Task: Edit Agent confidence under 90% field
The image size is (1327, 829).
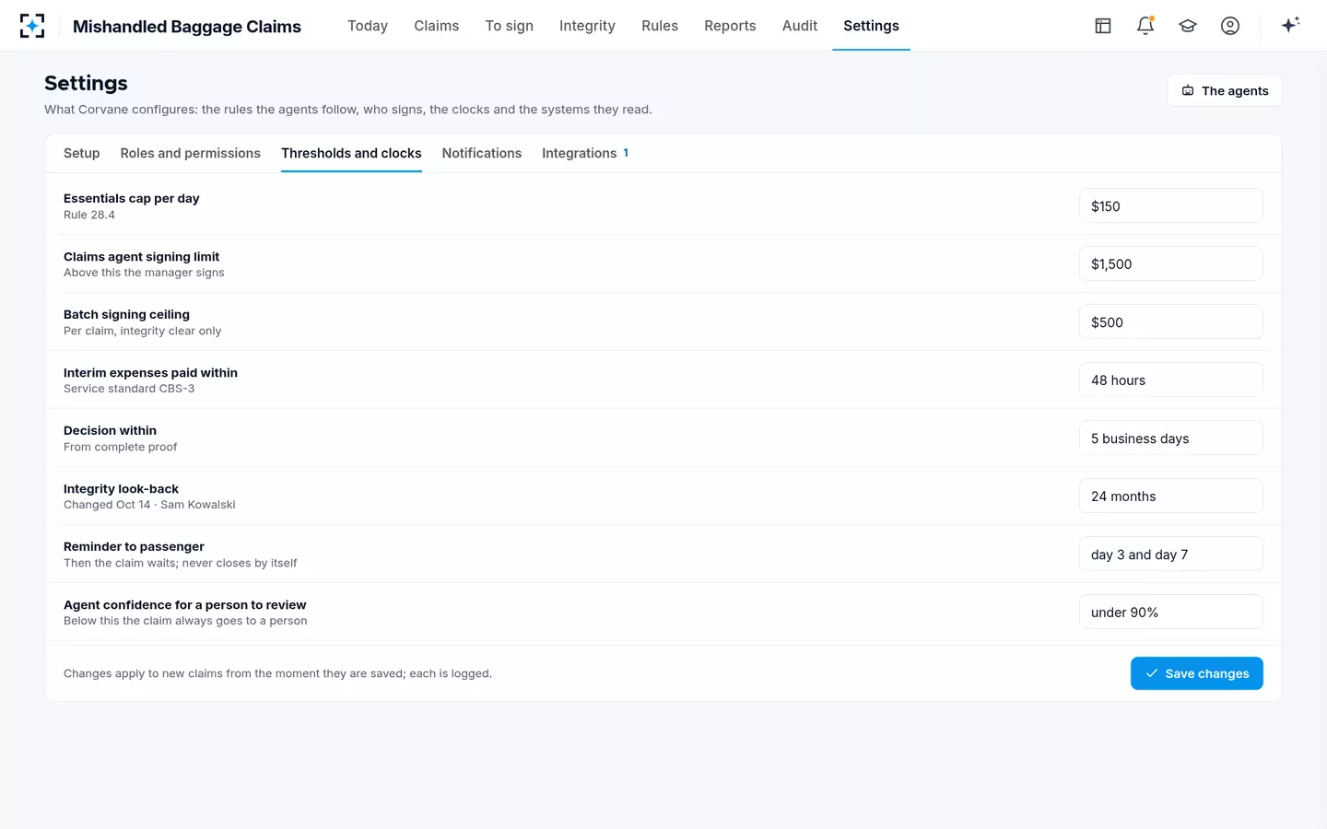Action: point(1170,613)
